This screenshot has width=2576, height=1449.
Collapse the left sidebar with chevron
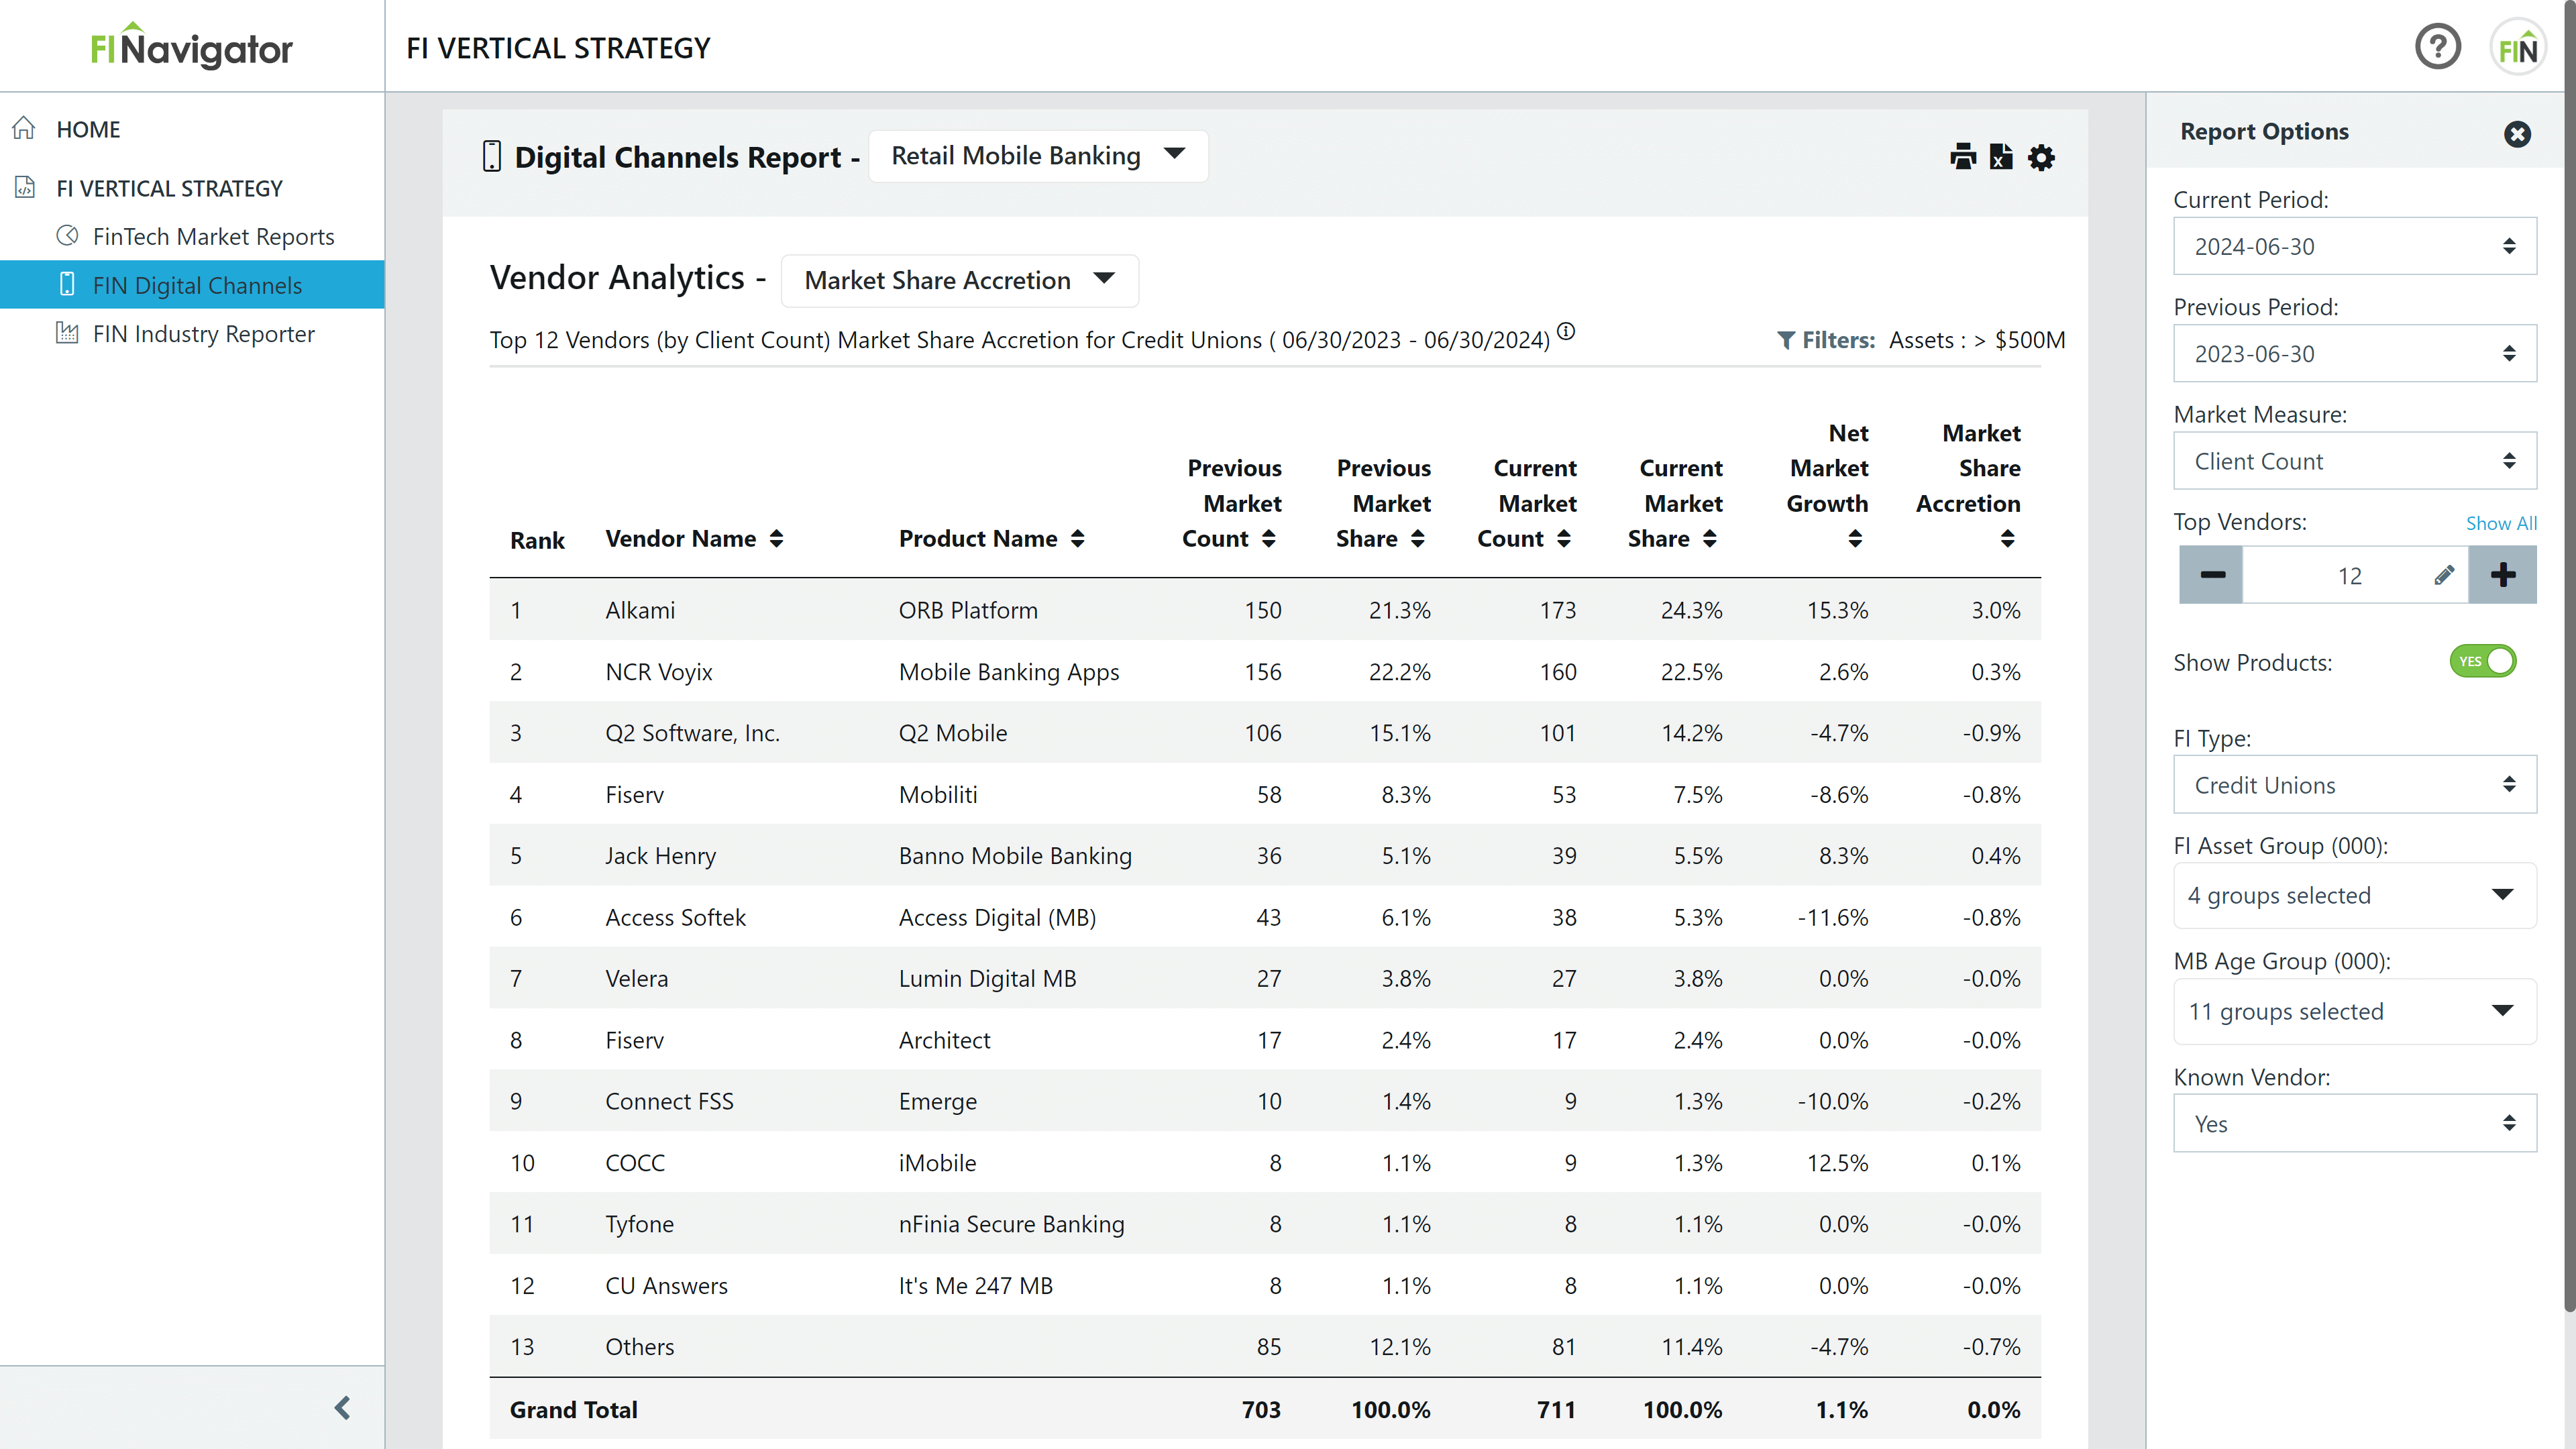pyautogui.click(x=342, y=1408)
